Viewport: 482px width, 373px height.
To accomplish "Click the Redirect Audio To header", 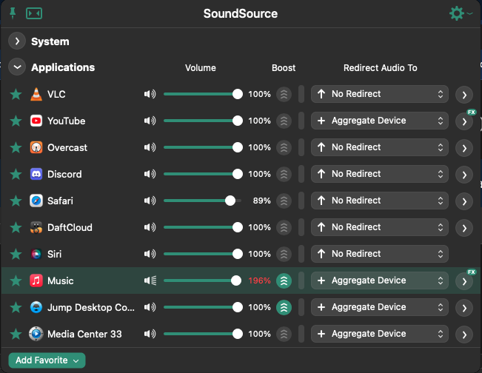I will (381, 67).
